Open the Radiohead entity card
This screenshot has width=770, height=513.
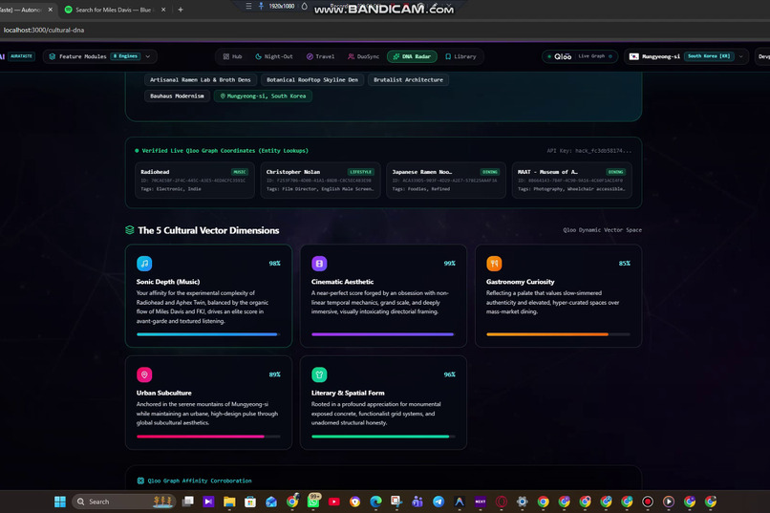point(195,181)
